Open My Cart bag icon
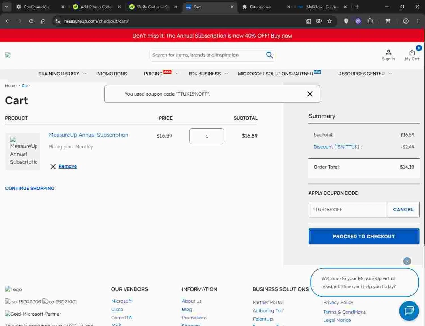The height and width of the screenshot is (326, 425). click(x=412, y=55)
